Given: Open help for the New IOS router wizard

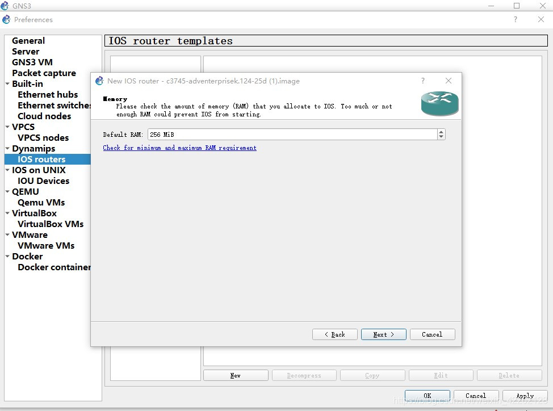Looking at the screenshot, I should click(x=423, y=81).
